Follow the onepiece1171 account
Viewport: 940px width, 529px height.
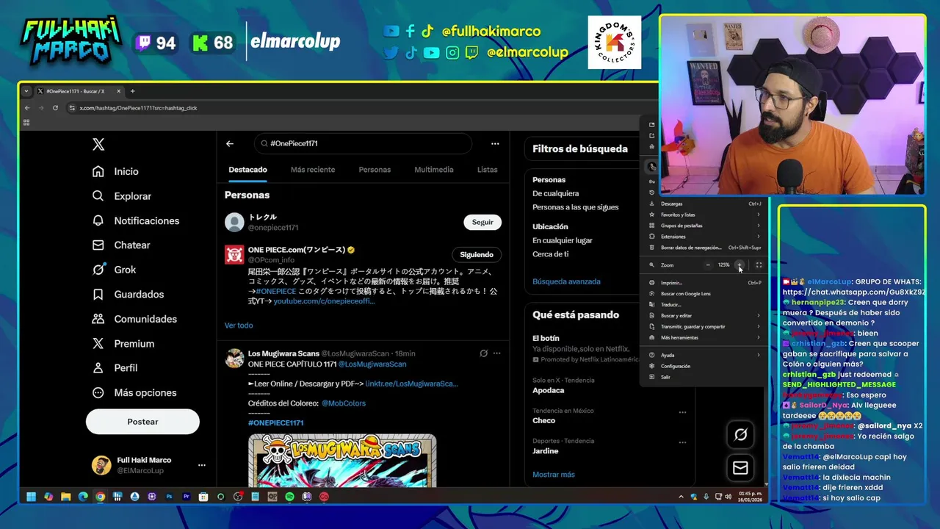[x=482, y=222]
